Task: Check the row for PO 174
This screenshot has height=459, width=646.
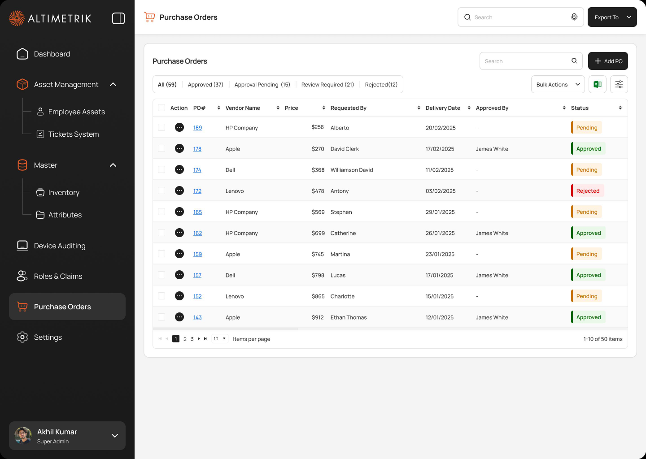Action: pos(161,169)
